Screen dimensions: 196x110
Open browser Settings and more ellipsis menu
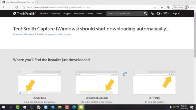192,7
